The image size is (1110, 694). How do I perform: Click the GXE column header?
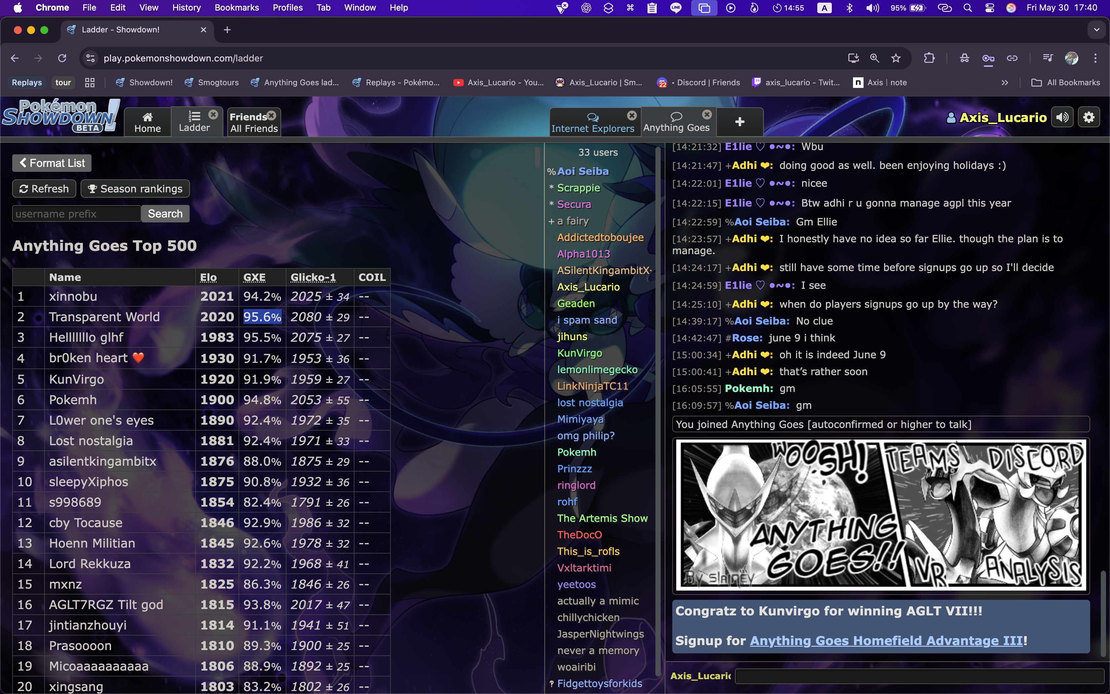(254, 277)
